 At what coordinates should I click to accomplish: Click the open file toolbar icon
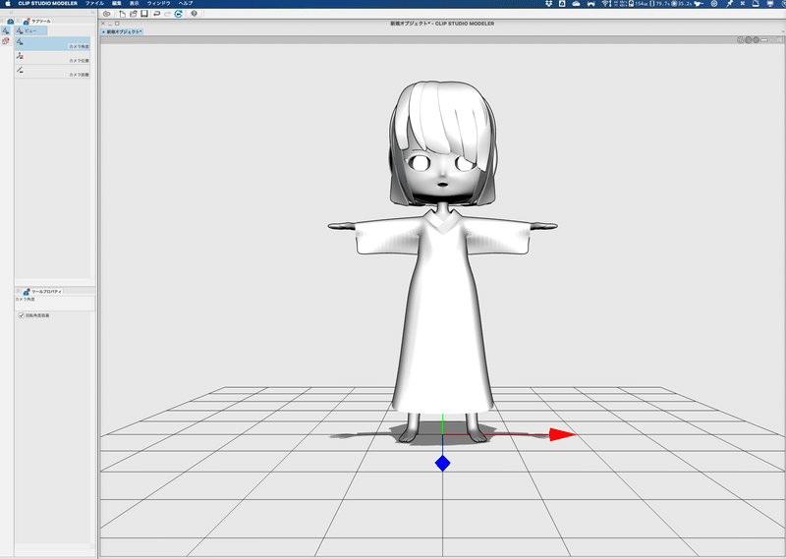click(x=133, y=14)
